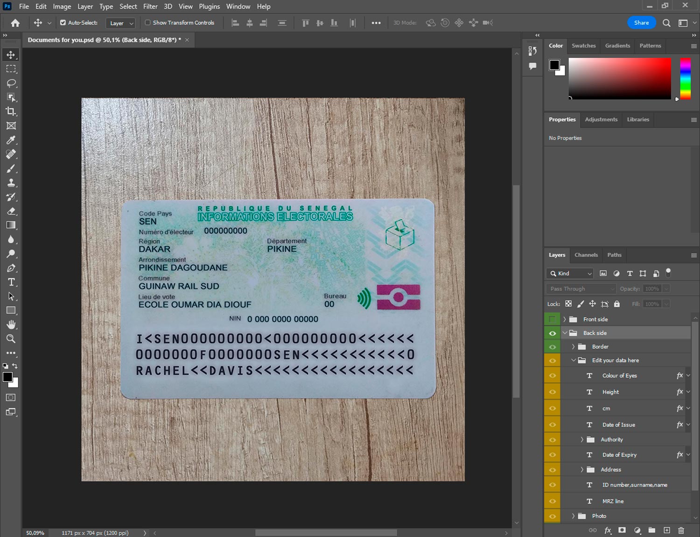The image size is (700, 537).
Task: Enable Show Transform Controls checkbox
Action: click(147, 22)
